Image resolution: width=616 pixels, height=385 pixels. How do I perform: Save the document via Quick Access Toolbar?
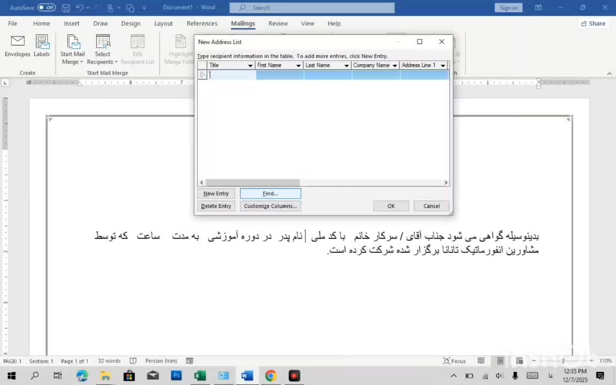(x=66, y=7)
